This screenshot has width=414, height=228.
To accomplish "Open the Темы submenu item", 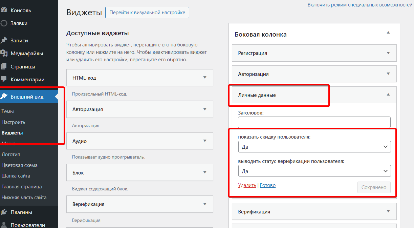I will click(7, 111).
